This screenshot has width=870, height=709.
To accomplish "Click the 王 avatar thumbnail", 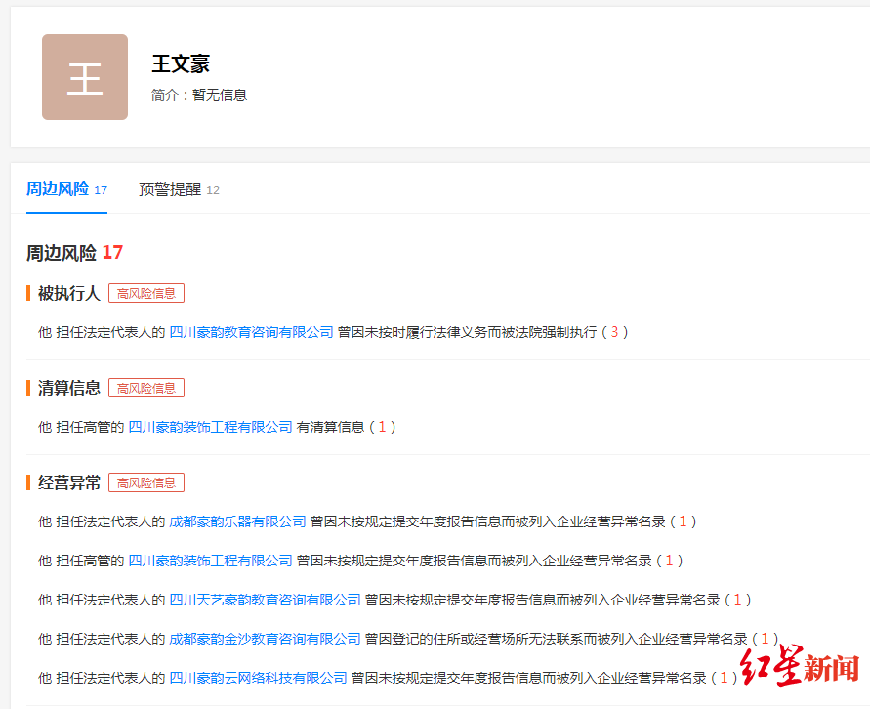I will tap(85, 77).
